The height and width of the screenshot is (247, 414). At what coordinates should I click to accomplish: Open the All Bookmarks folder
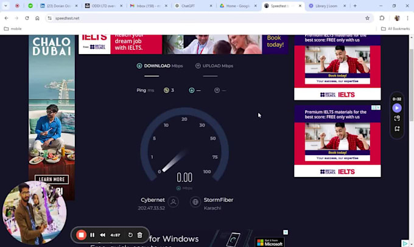coord(395,29)
